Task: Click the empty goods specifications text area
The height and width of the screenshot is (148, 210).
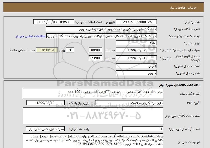Action: [93, 116]
